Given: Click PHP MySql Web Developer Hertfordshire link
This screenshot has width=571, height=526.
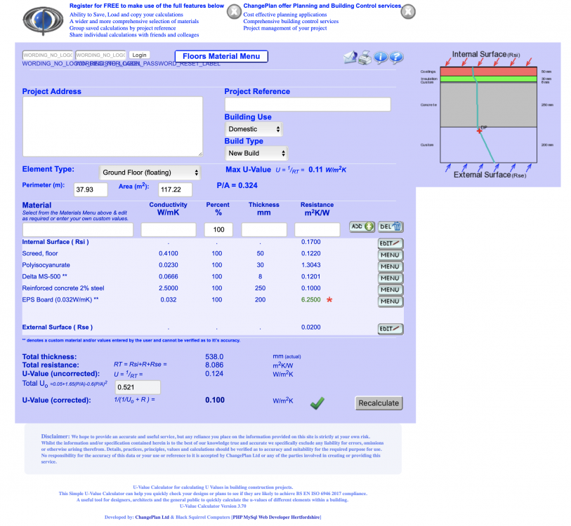Looking at the screenshot, I should [276, 517].
